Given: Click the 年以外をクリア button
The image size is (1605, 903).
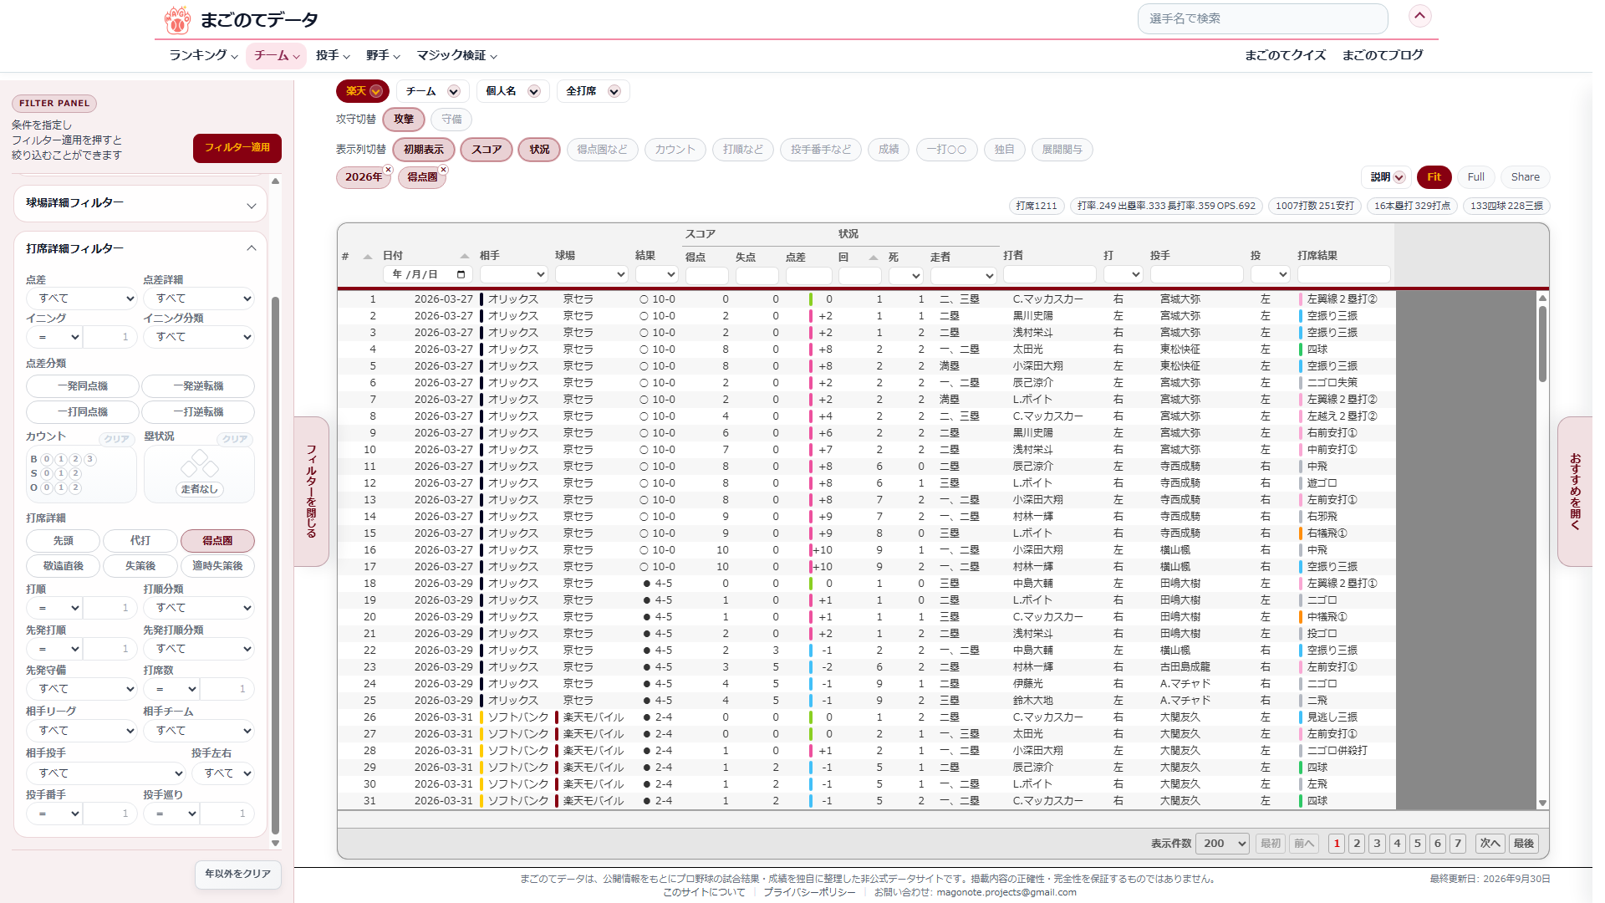Looking at the screenshot, I should [238, 874].
